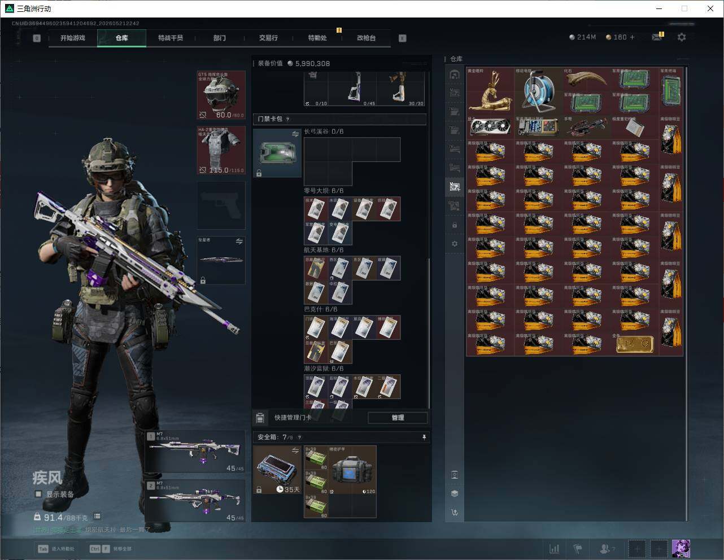Select the gold bar item
The image size is (724, 560).
click(x=635, y=344)
